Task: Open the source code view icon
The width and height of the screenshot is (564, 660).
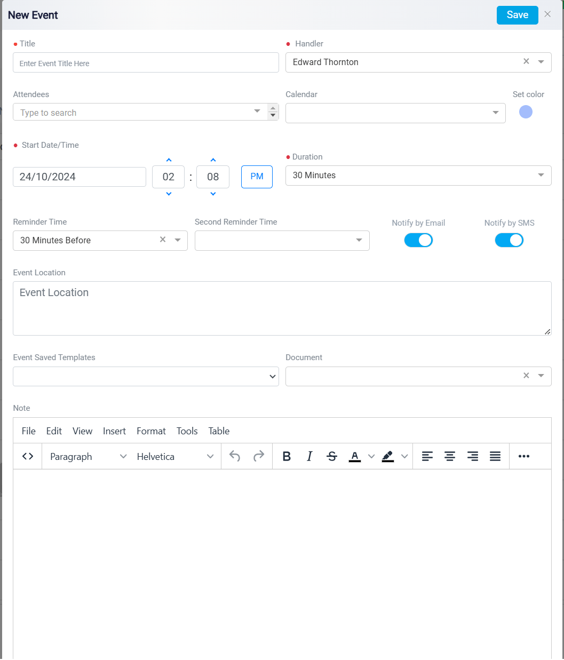Action: point(27,456)
